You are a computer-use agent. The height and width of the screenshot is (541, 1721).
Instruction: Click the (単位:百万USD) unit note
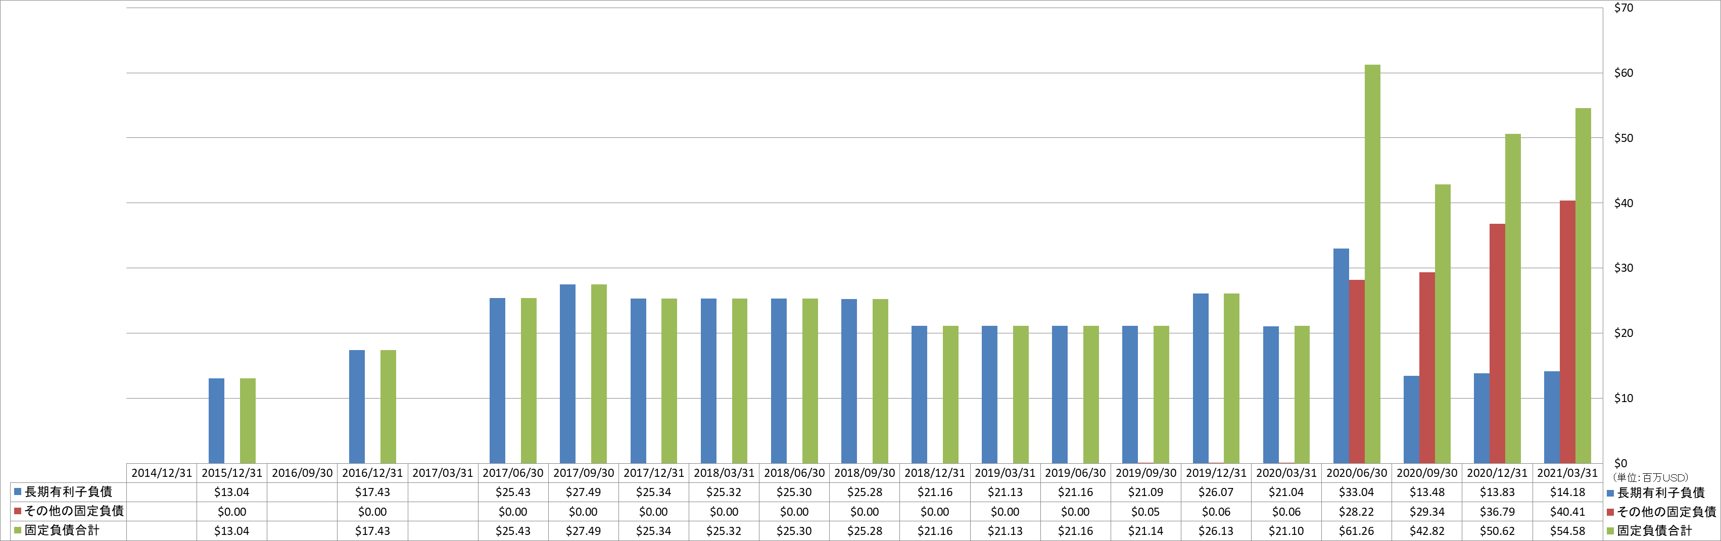point(1650,477)
